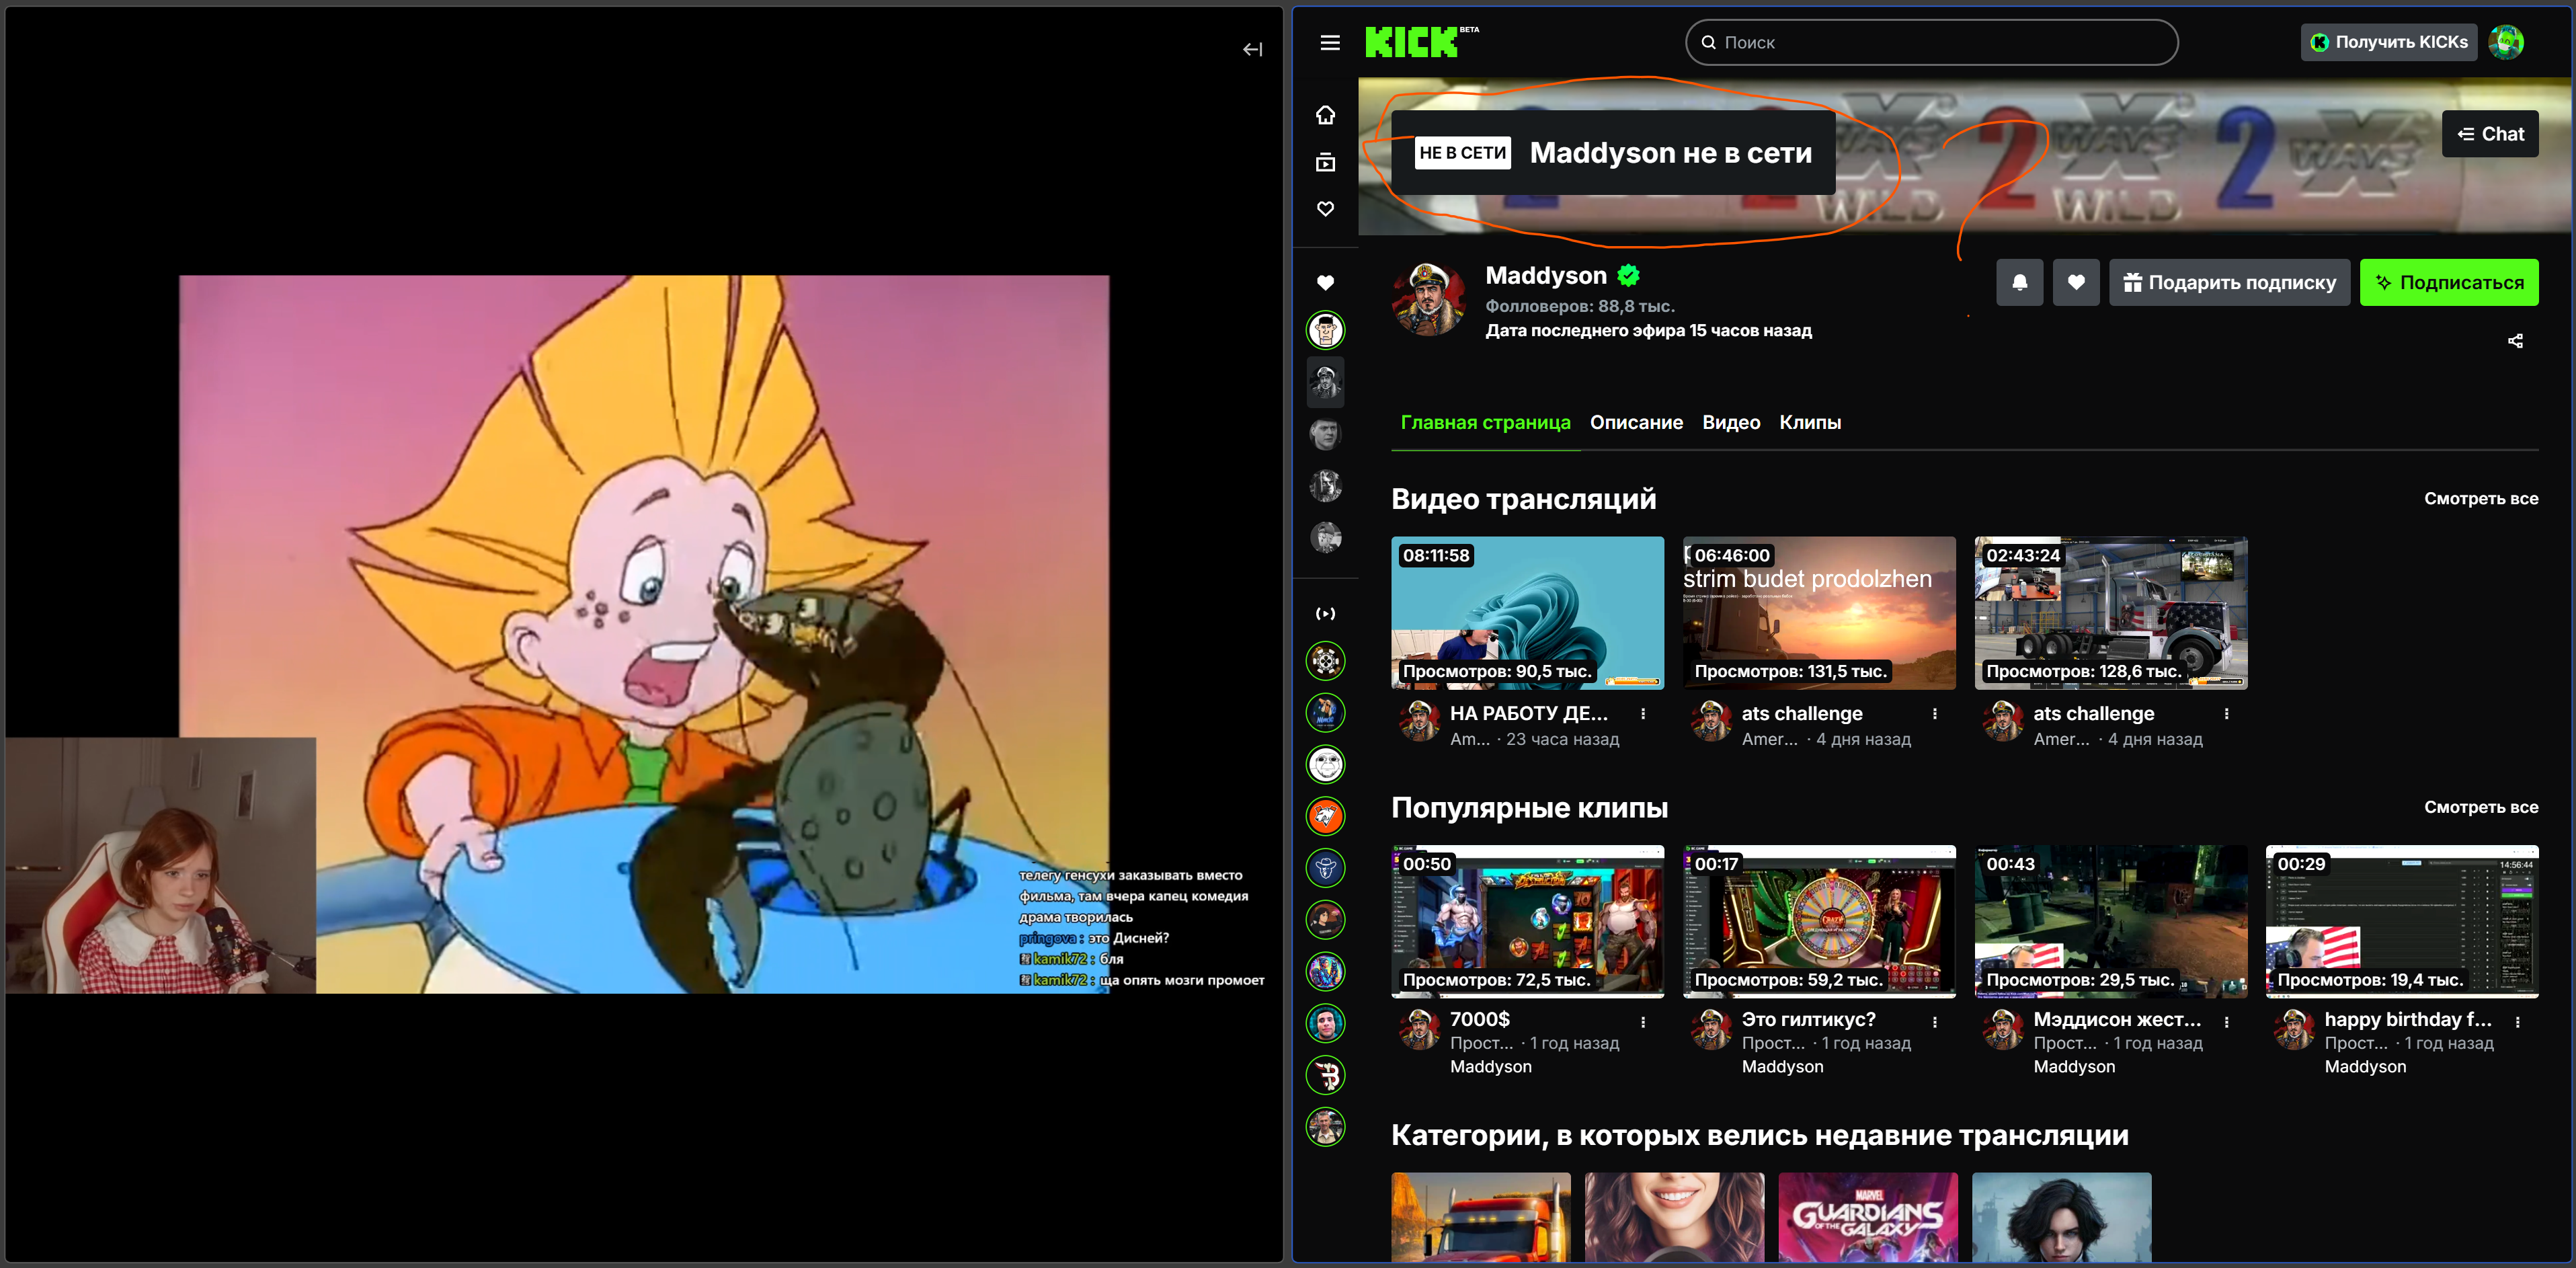
Task: Open the Browse icon in sidebar
Action: click(1325, 162)
